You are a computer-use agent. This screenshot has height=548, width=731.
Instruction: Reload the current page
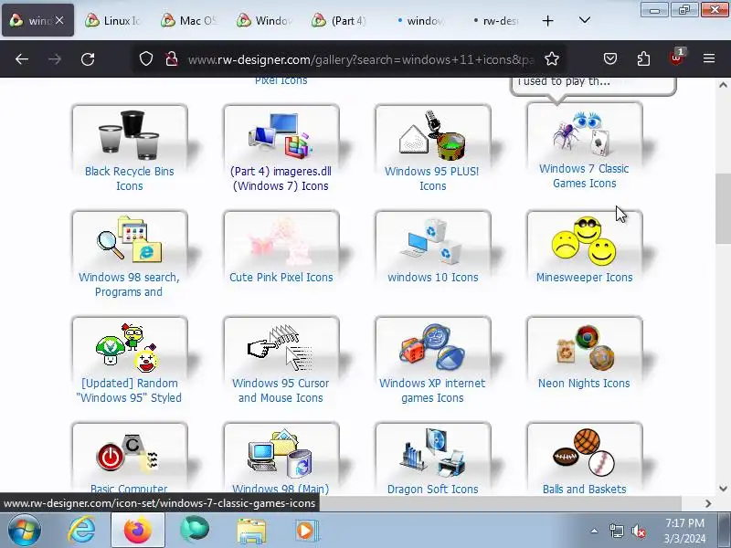pos(88,59)
